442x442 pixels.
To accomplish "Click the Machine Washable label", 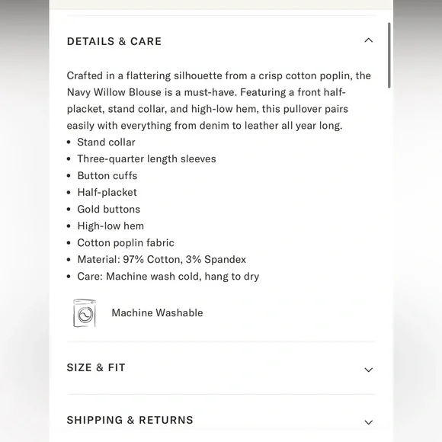I will (157, 313).
